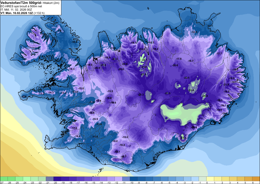Click the -20.0 temperature label
The height and width of the screenshot is (184, 260).
pyautogui.click(x=121, y=69)
